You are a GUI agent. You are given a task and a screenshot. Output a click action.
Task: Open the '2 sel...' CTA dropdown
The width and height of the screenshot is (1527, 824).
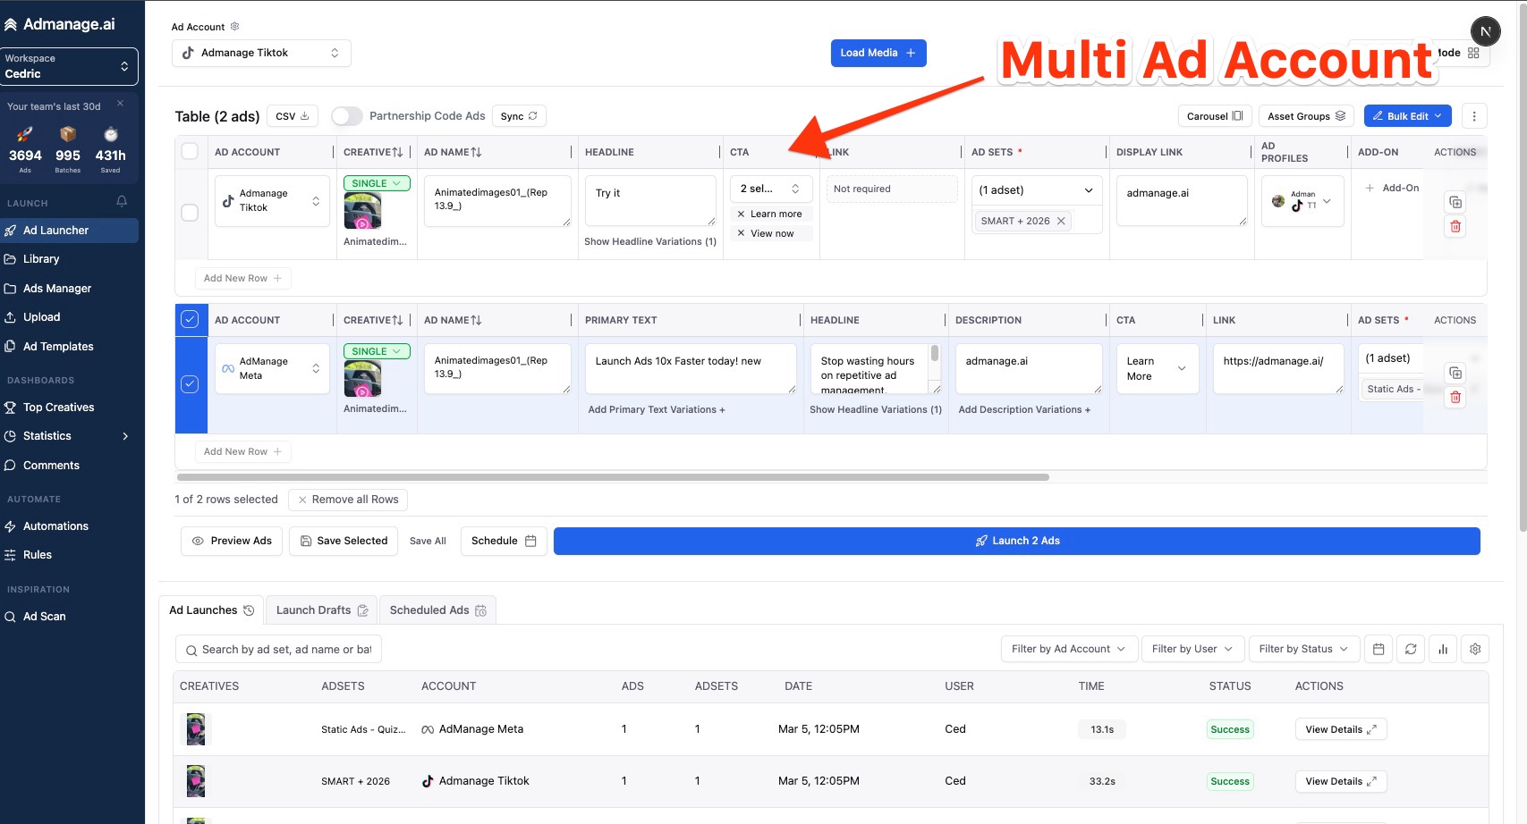point(771,189)
